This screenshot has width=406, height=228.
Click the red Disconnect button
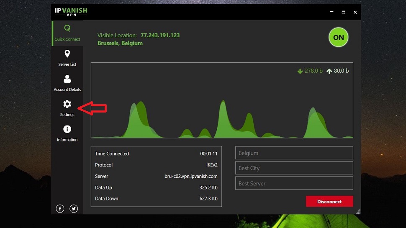(x=329, y=201)
